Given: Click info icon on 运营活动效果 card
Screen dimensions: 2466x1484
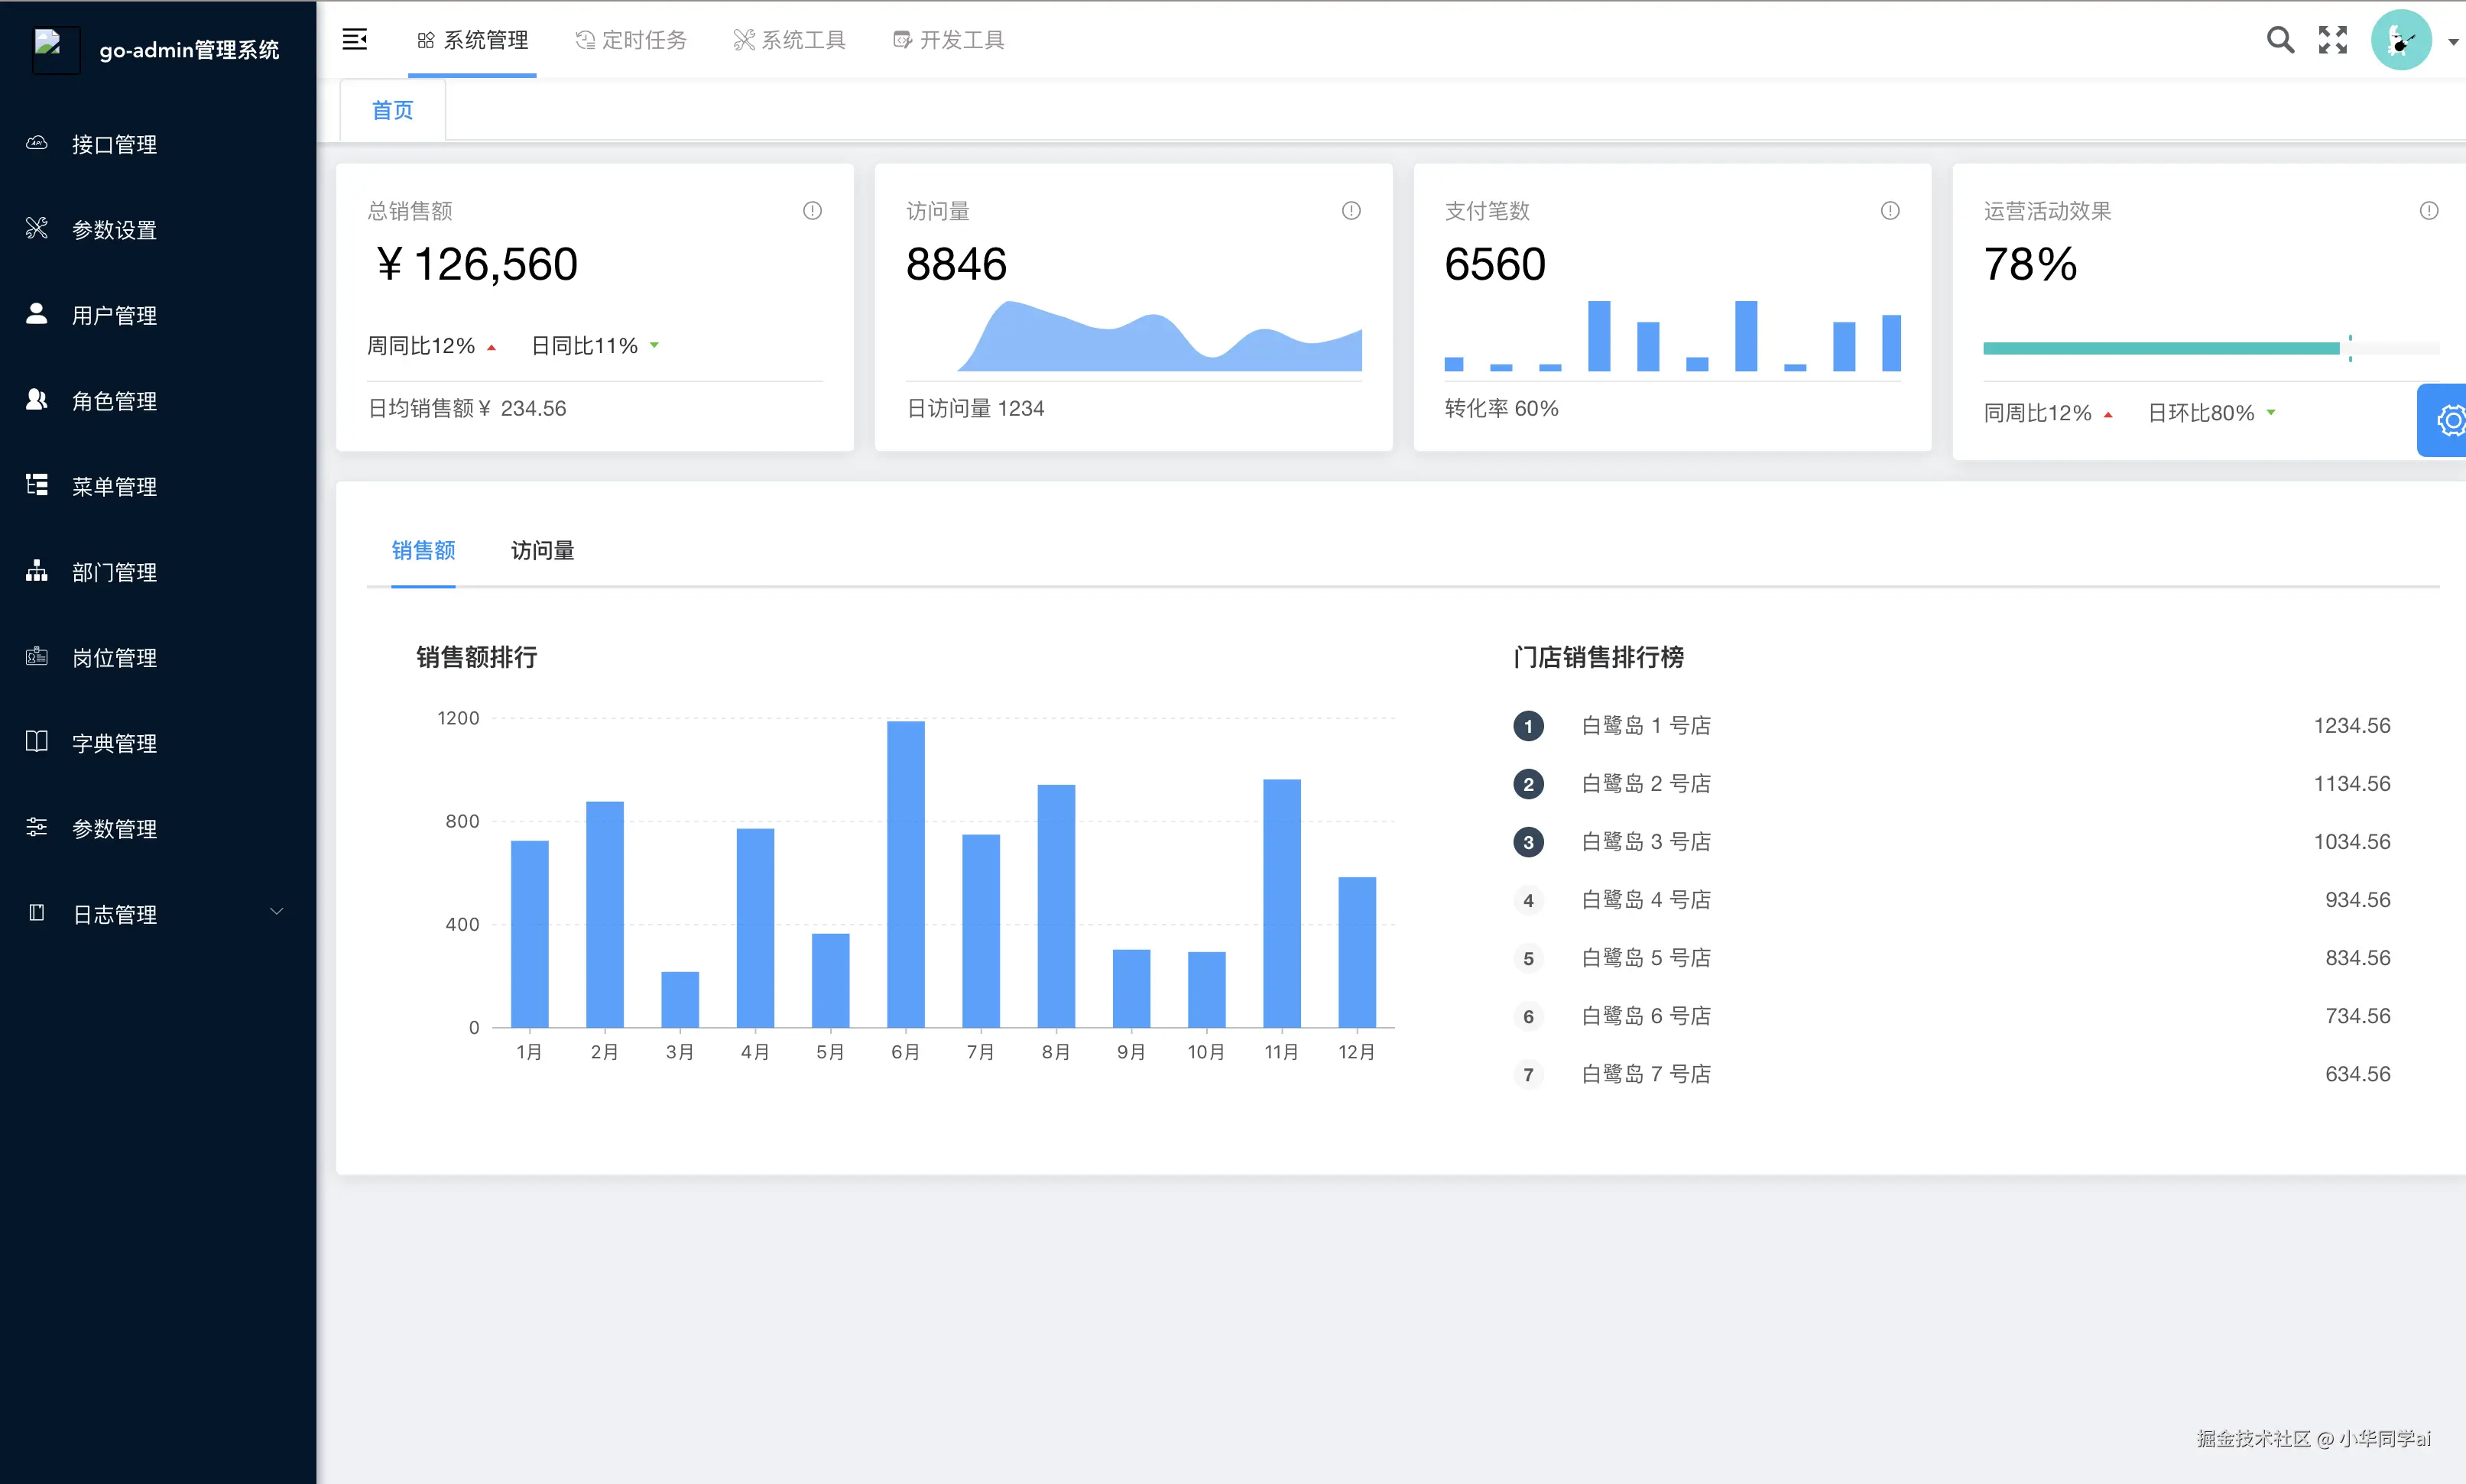Looking at the screenshot, I should pos(2428,211).
